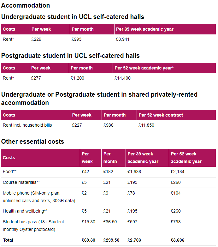The image size is (218, 247).
Task: Select the £66.50 monthly bus pass cost
Action: click(x=110, y=222)
